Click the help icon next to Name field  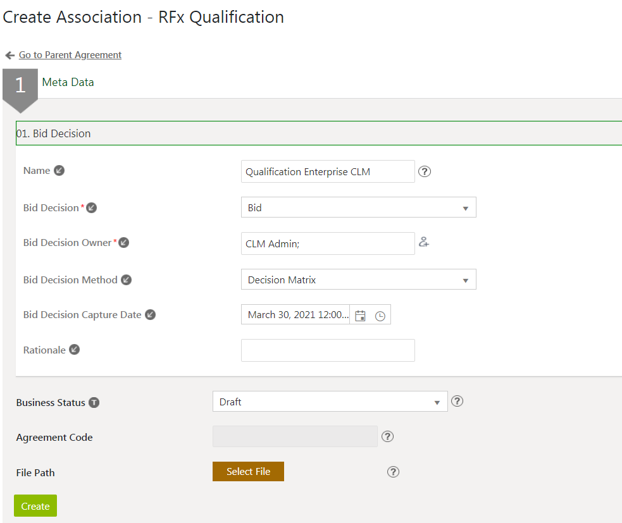tap(425, 171)
